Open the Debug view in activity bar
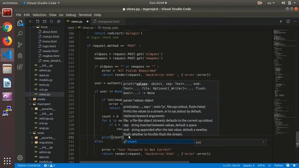The width and height of the screenshot is (299, 168). (20, 56)
